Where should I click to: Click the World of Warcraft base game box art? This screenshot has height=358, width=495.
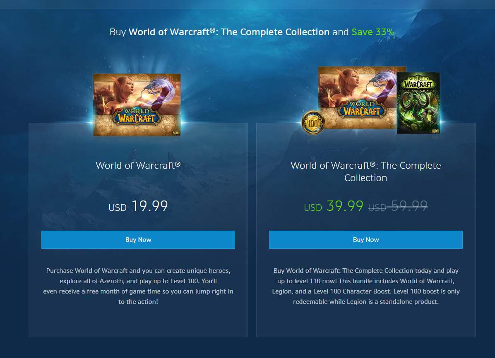click(137, 105)
